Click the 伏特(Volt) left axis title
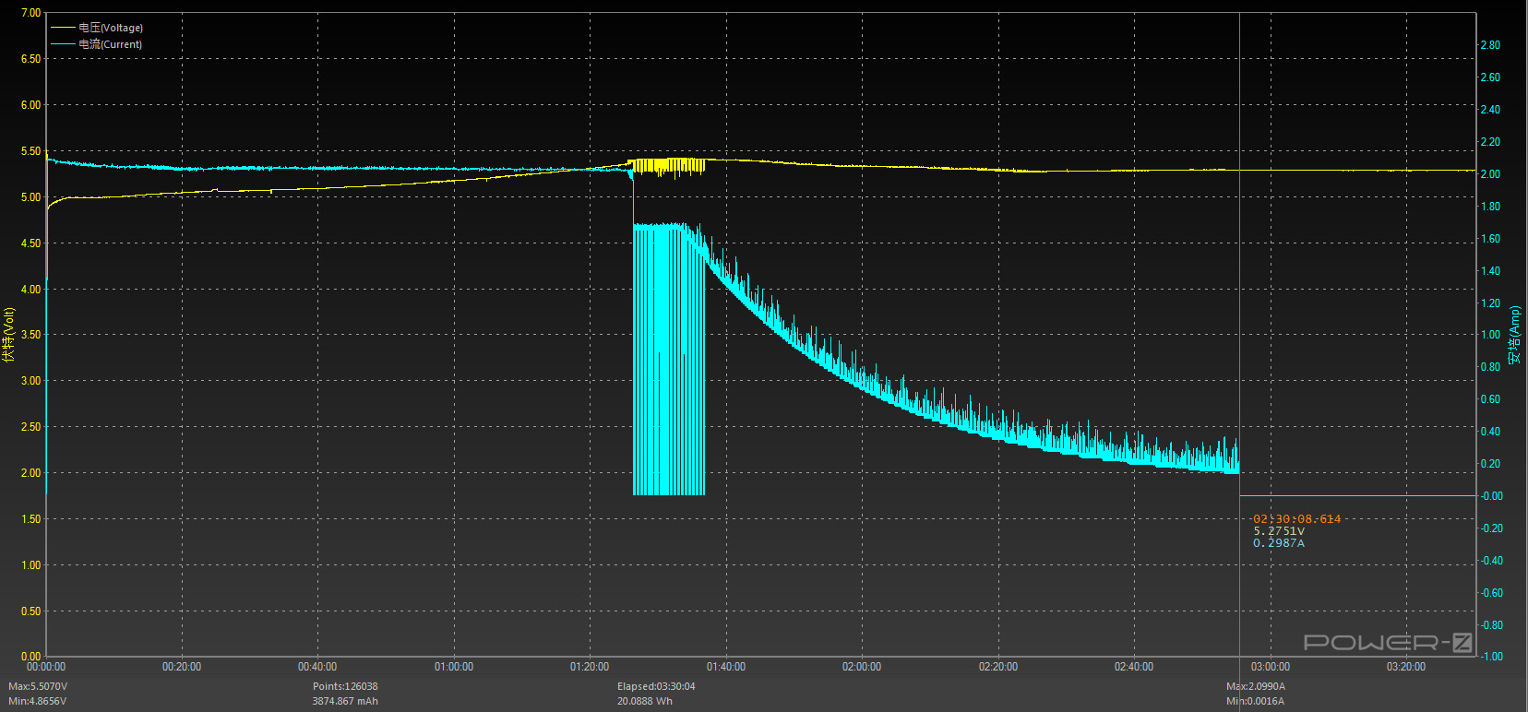Viewport: 1528px width, 712px height. 8,335
